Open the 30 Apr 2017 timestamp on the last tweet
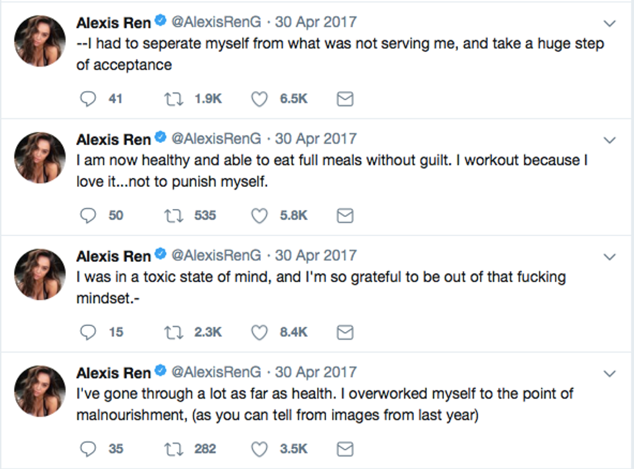This screenshot has width=634, height=469. tap(316, 373)
